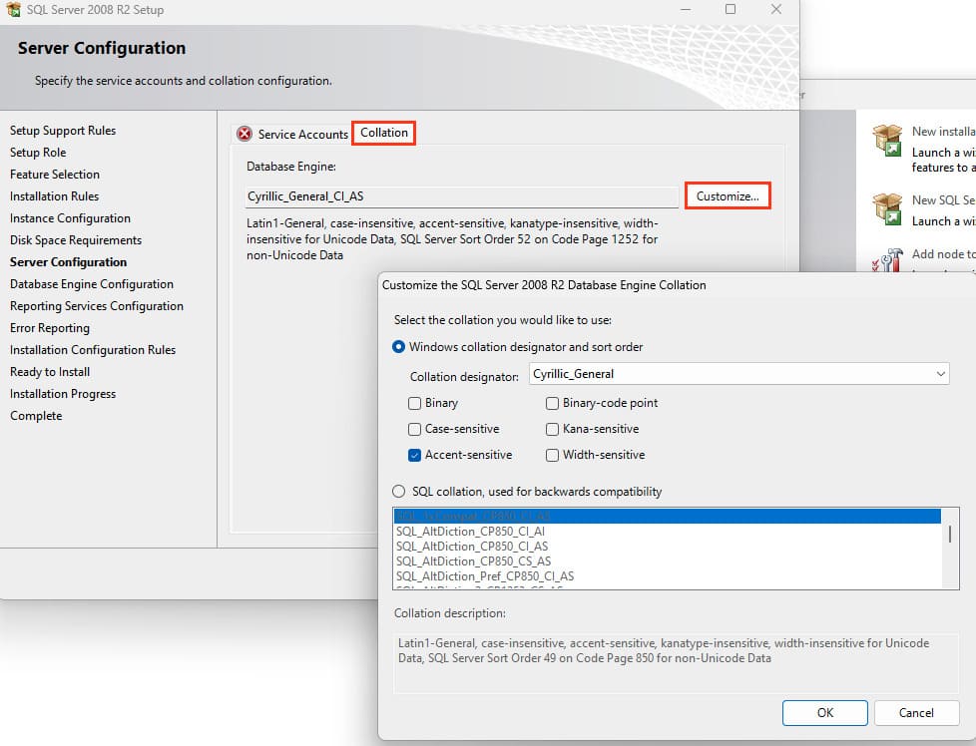Click the red error icon on Service Accounts
The height and width of the screenshot is (746, 976).
(x=244, y=134)
